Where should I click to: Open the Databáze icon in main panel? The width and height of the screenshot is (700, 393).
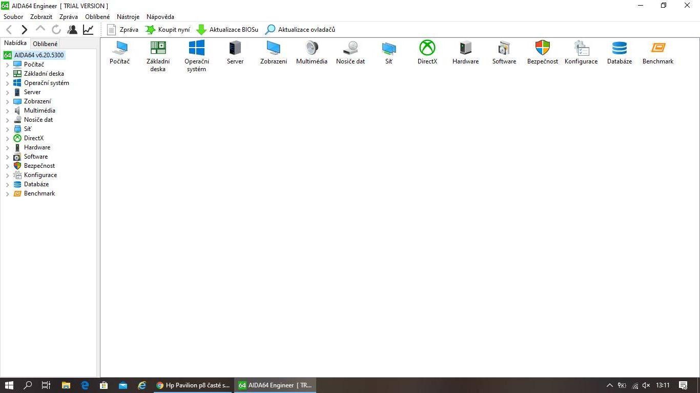[x=620, y=48]
